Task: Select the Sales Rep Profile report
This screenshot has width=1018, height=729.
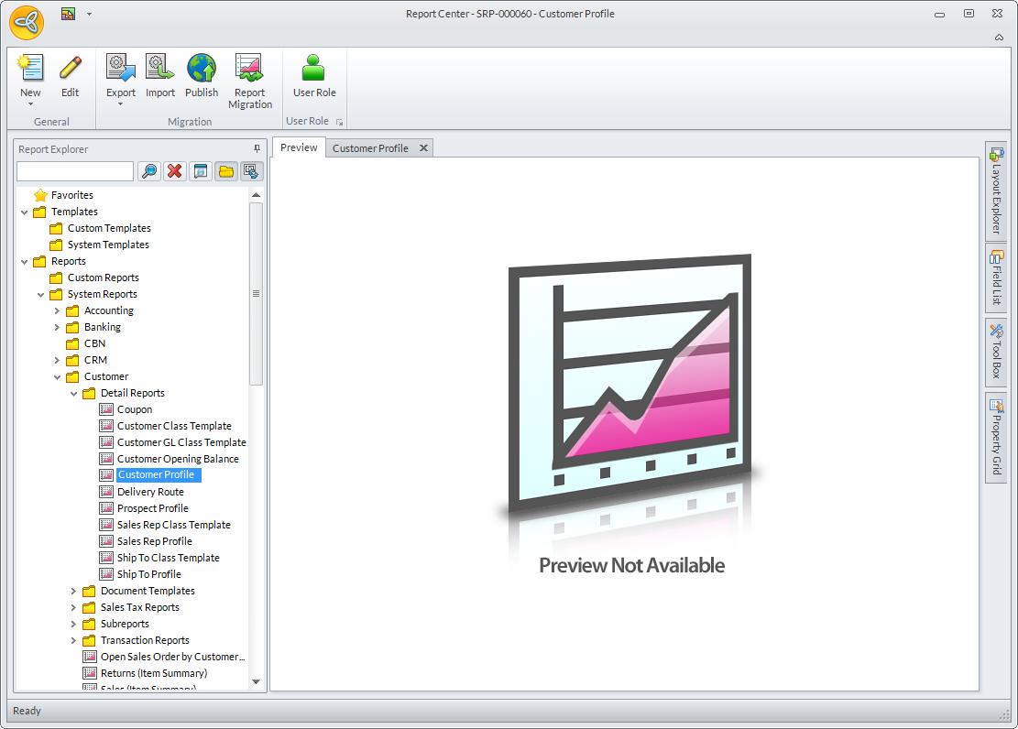Action: pos(154,541)
